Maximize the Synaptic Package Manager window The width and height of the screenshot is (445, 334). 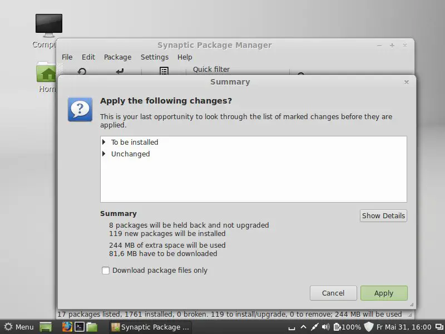[392, 46]
